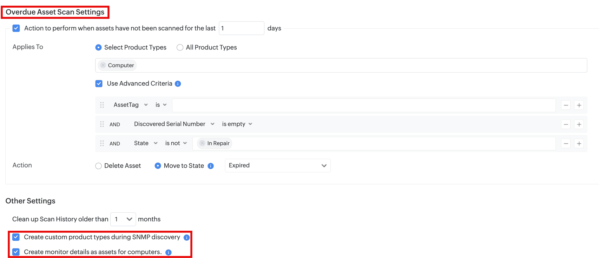Expand the 'is empty' condition dropdown
Image resolution: width=599 pixels, height=258 pixels.
[x=237, y=124]
